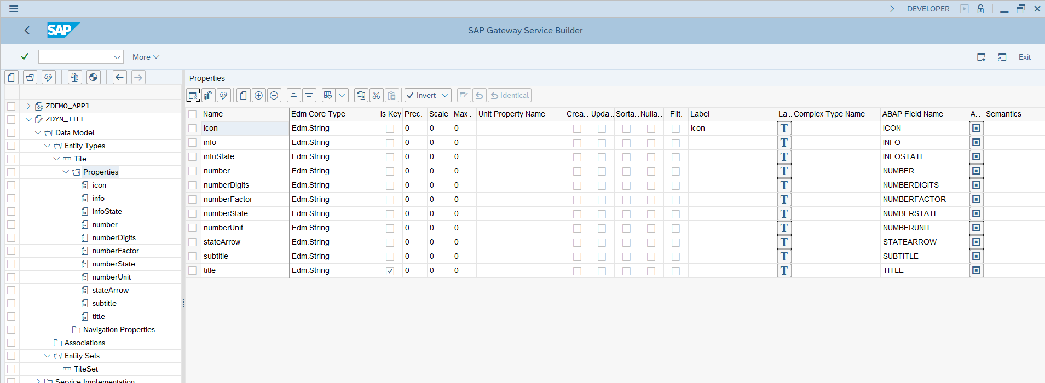Click the ABAP structure icon in title row
This screenshot has height=383, width=1045.
(976, 270)
